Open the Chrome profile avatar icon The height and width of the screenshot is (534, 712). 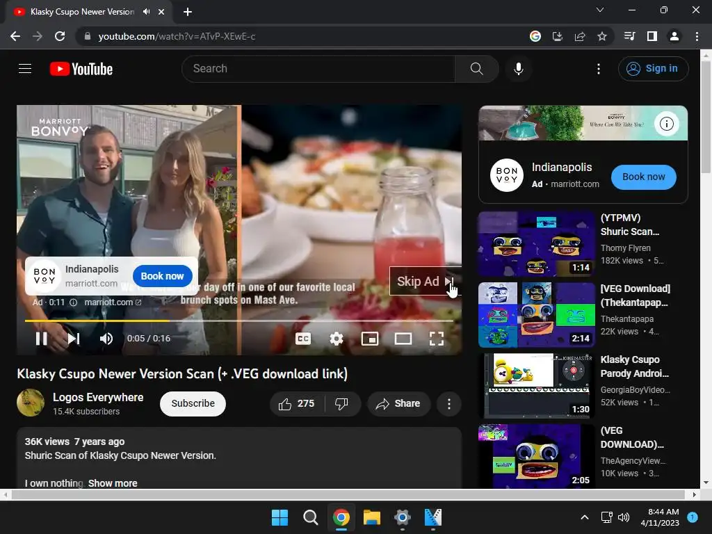click(674, 36)
